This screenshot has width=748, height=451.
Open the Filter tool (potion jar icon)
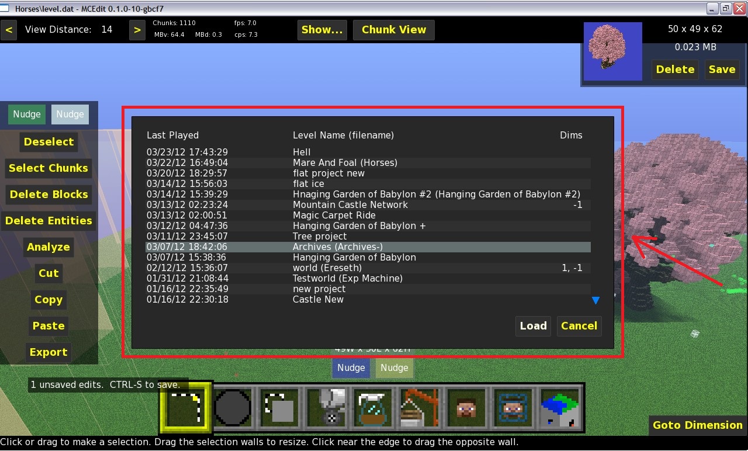[x=373, y=408]
